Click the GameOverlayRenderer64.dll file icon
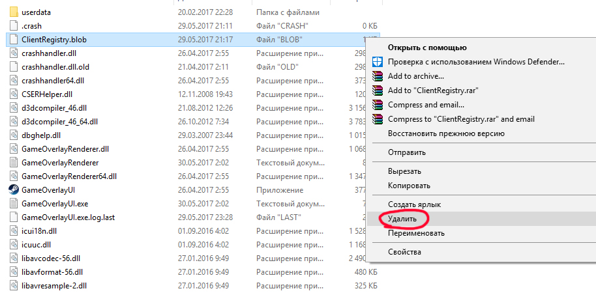Viewport: 596px width, 293px height. click(14, 176)
